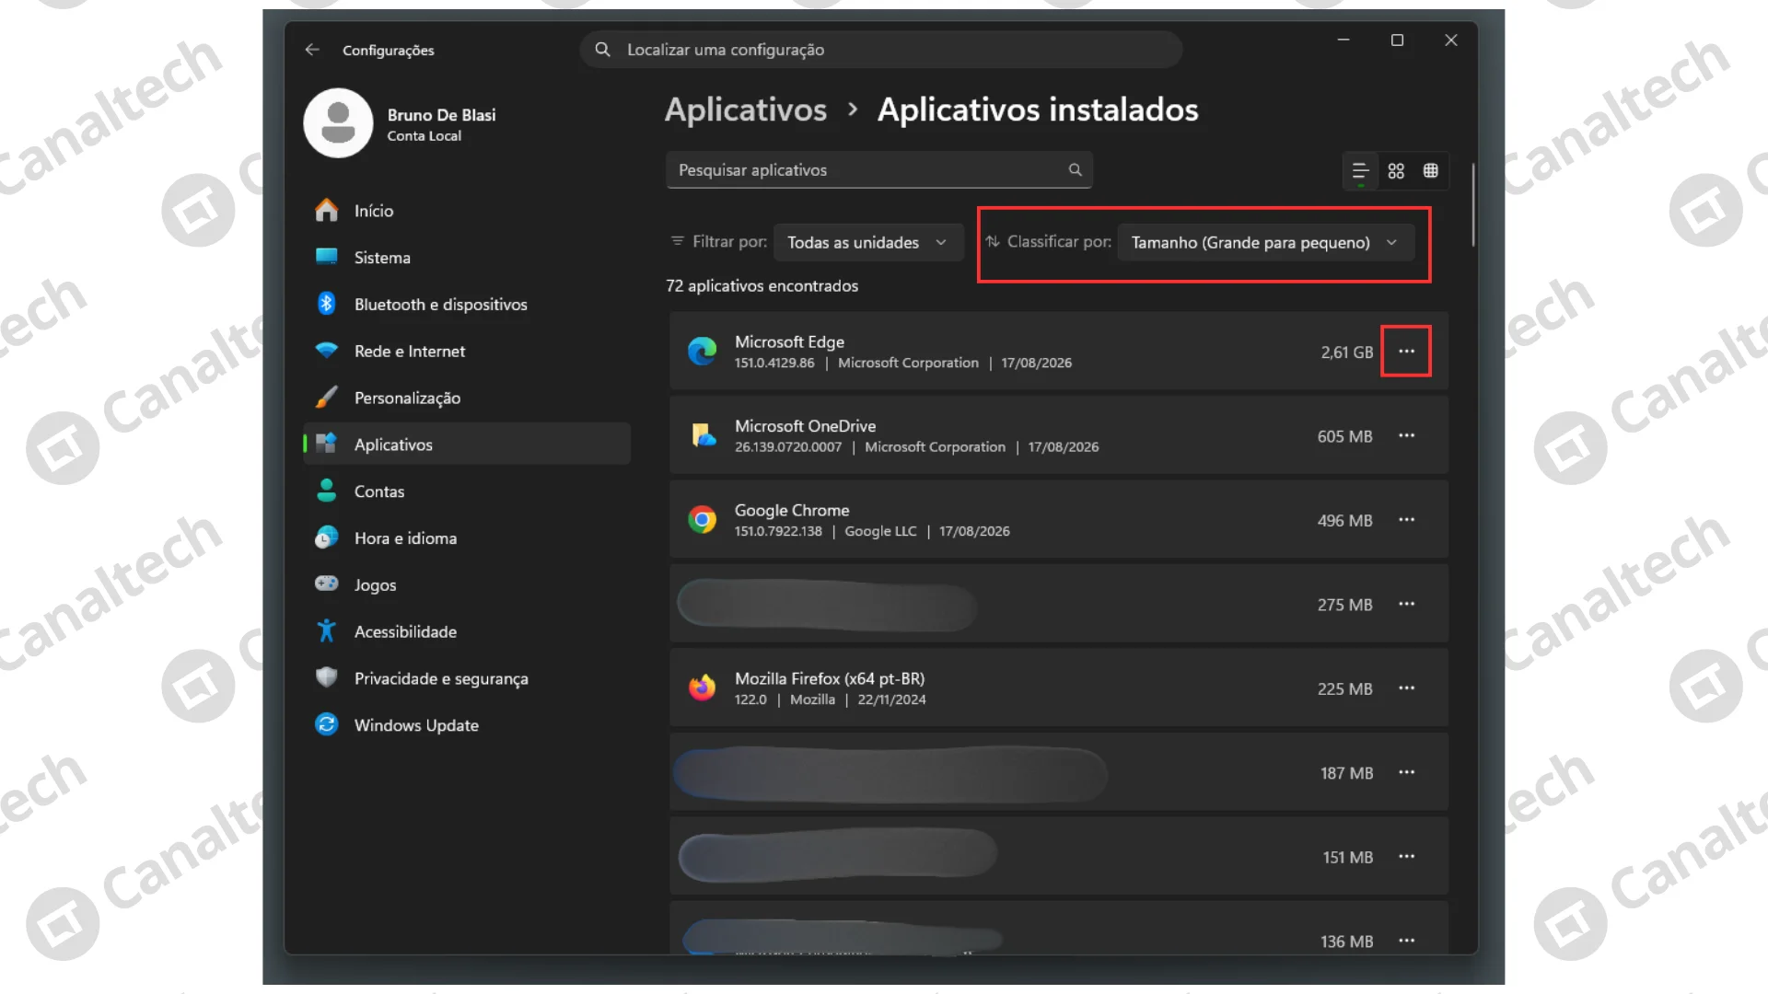
Task: Open more options for Google Chrome
Action: tap(1406, 520)
